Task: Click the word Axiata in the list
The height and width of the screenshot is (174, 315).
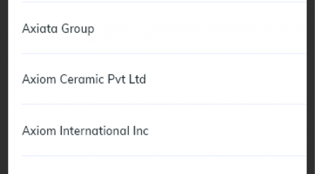Action: [x=40, y=28]
